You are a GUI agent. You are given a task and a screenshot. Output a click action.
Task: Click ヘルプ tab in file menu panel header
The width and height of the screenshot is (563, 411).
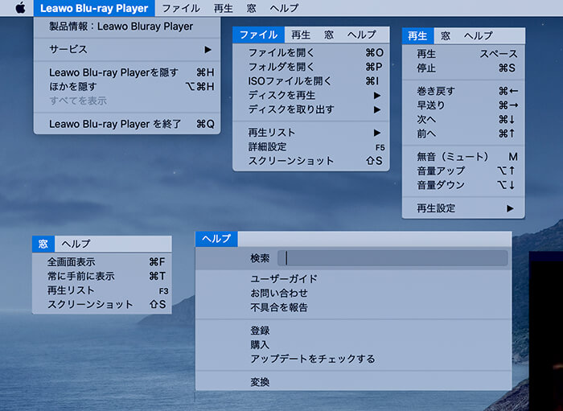tap(362, 35)
